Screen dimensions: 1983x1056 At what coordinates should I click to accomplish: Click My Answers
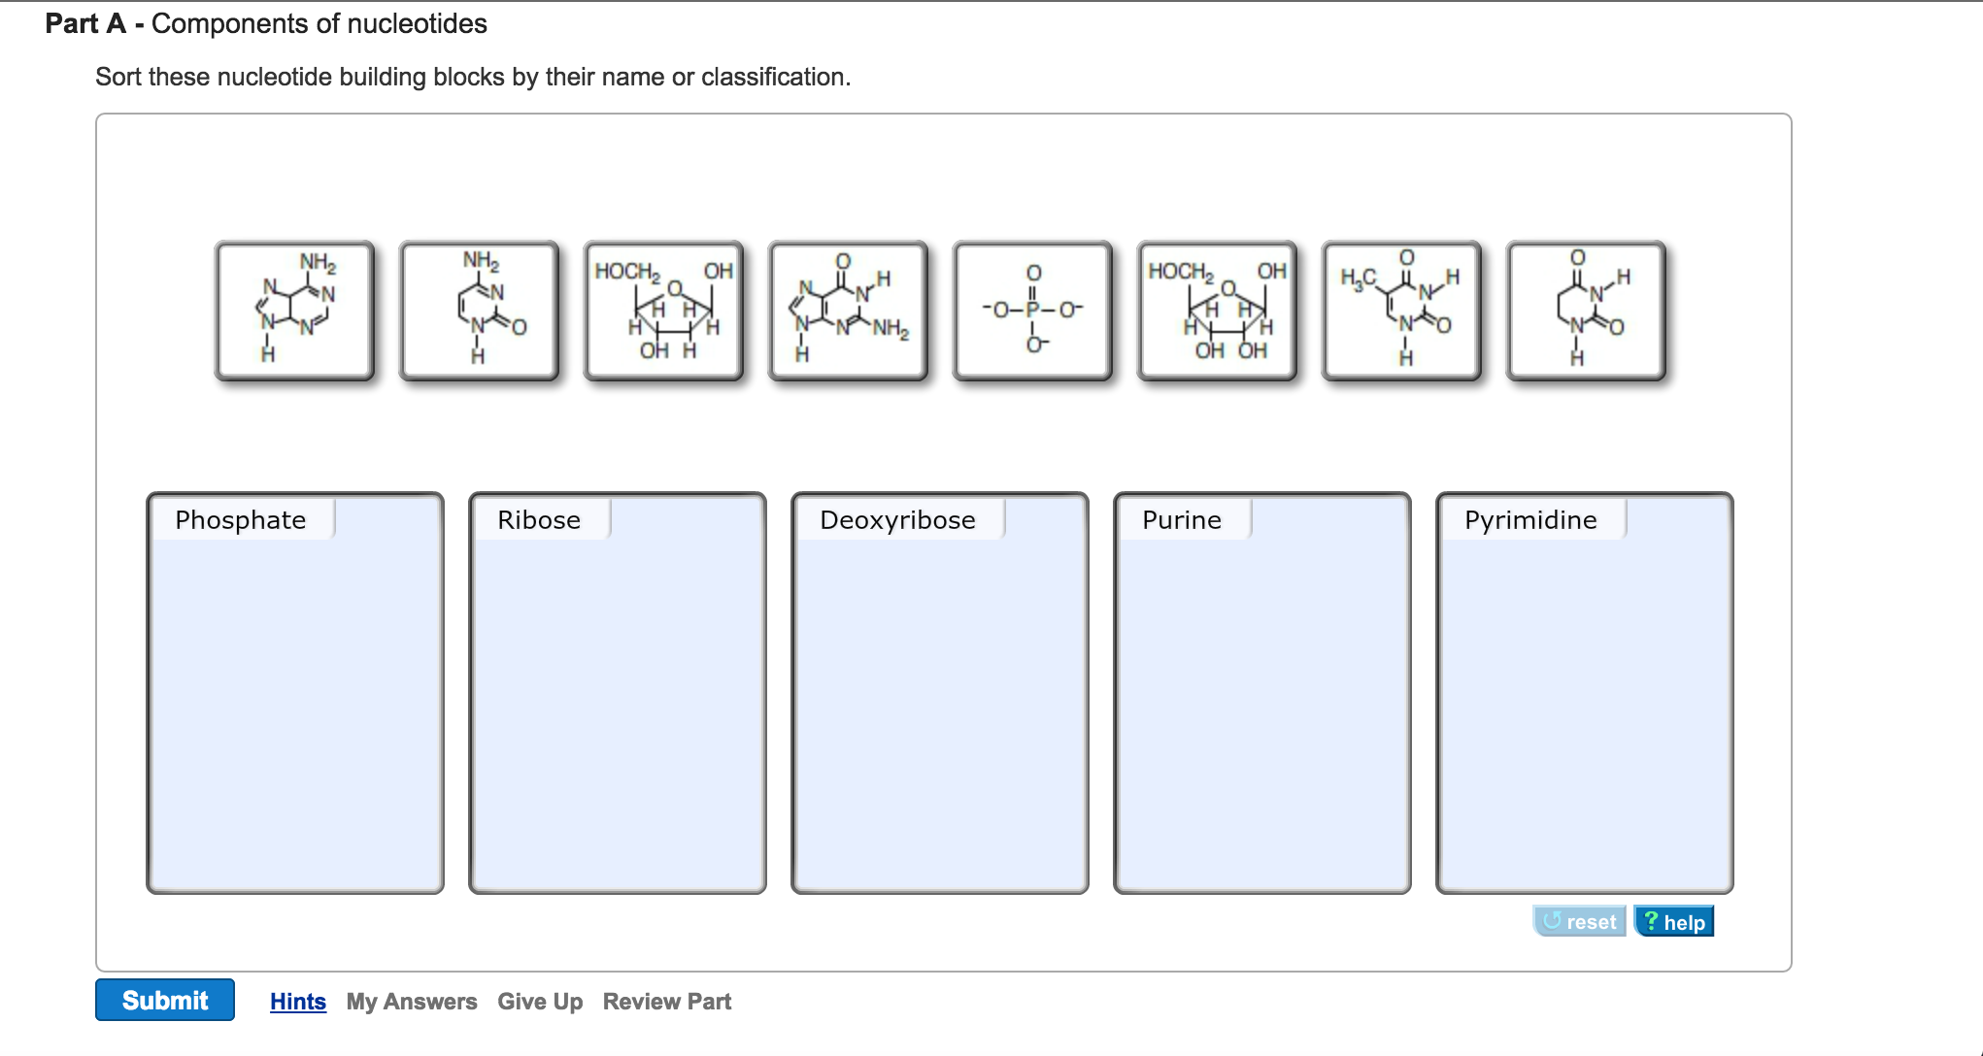point(412,1001)
